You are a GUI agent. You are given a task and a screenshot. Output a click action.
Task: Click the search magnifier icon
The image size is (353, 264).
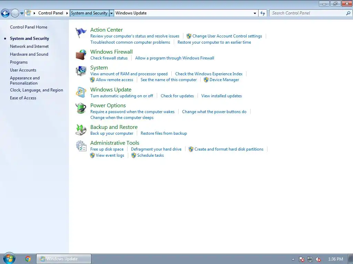[348, 13]
